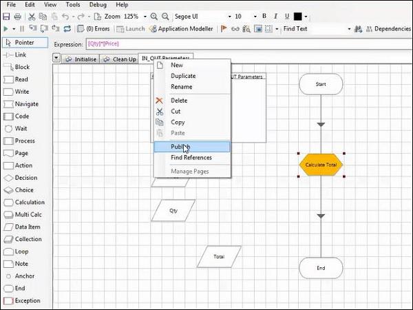
Task: Click the Launch button
Action: (x=131, y=29)
